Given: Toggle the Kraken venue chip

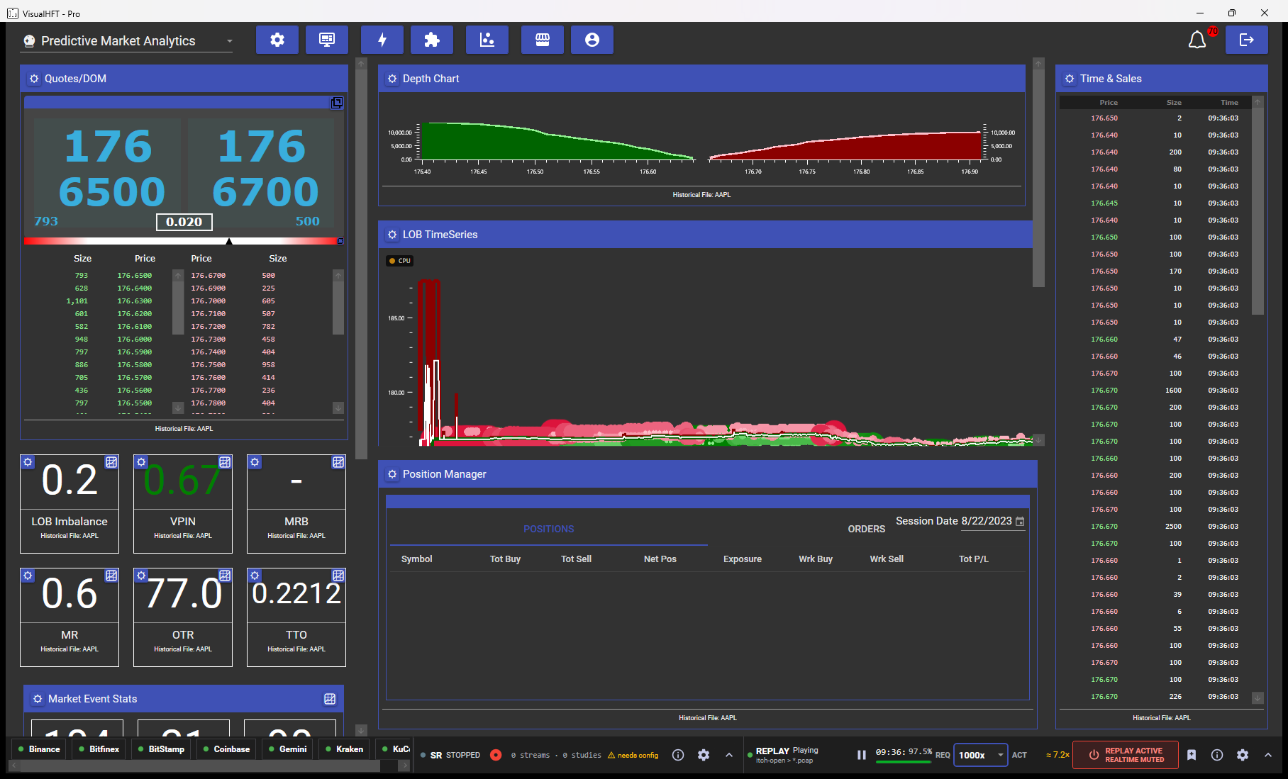Looking at the screenshot, I should 344,749.
